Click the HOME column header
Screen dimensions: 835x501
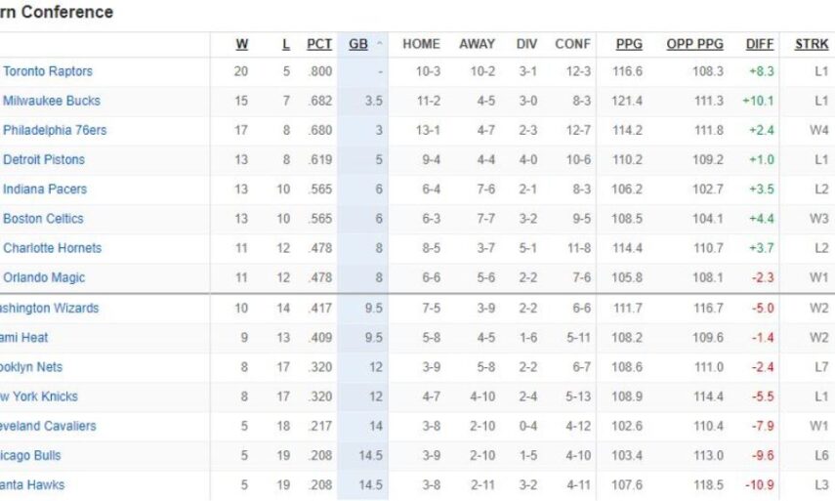421,44
